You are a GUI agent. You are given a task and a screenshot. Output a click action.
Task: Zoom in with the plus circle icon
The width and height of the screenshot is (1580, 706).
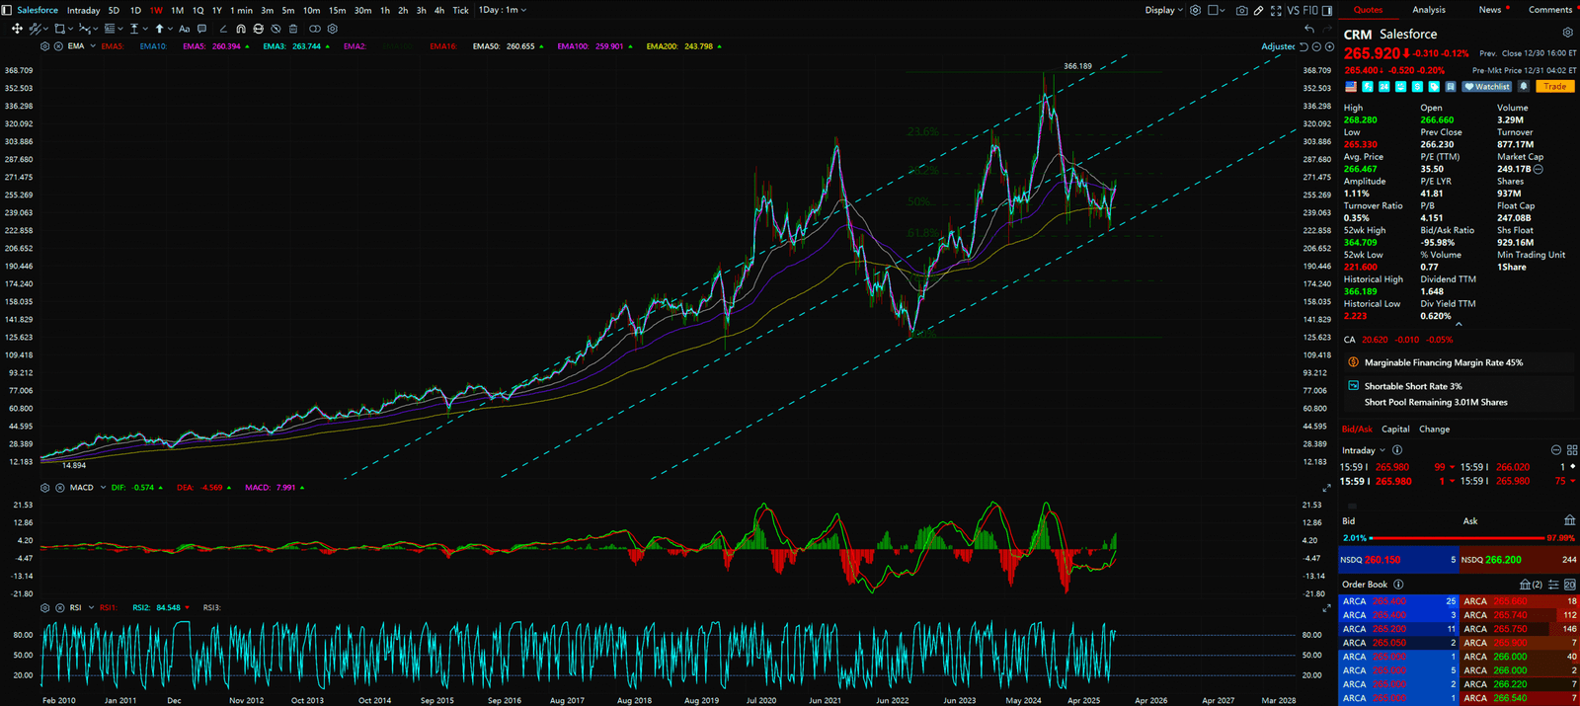click(x=1329, y=46)
